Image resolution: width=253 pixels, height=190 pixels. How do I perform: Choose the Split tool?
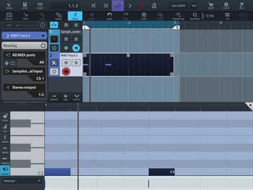point(26,16)
